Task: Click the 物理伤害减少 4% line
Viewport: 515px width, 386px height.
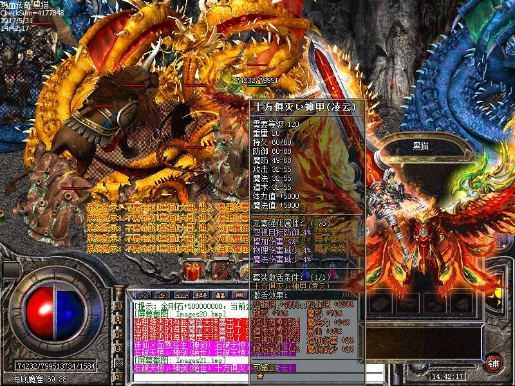Action: [282, 250]
